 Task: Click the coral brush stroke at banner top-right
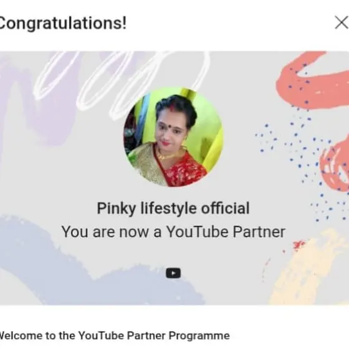point(312,81)
